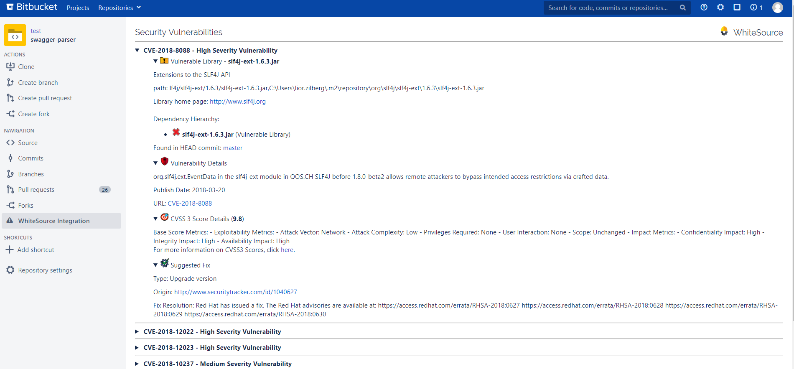Open Repository settings
Screen dimensions: 794x369
pyautogui.click(x=45, y=270)
